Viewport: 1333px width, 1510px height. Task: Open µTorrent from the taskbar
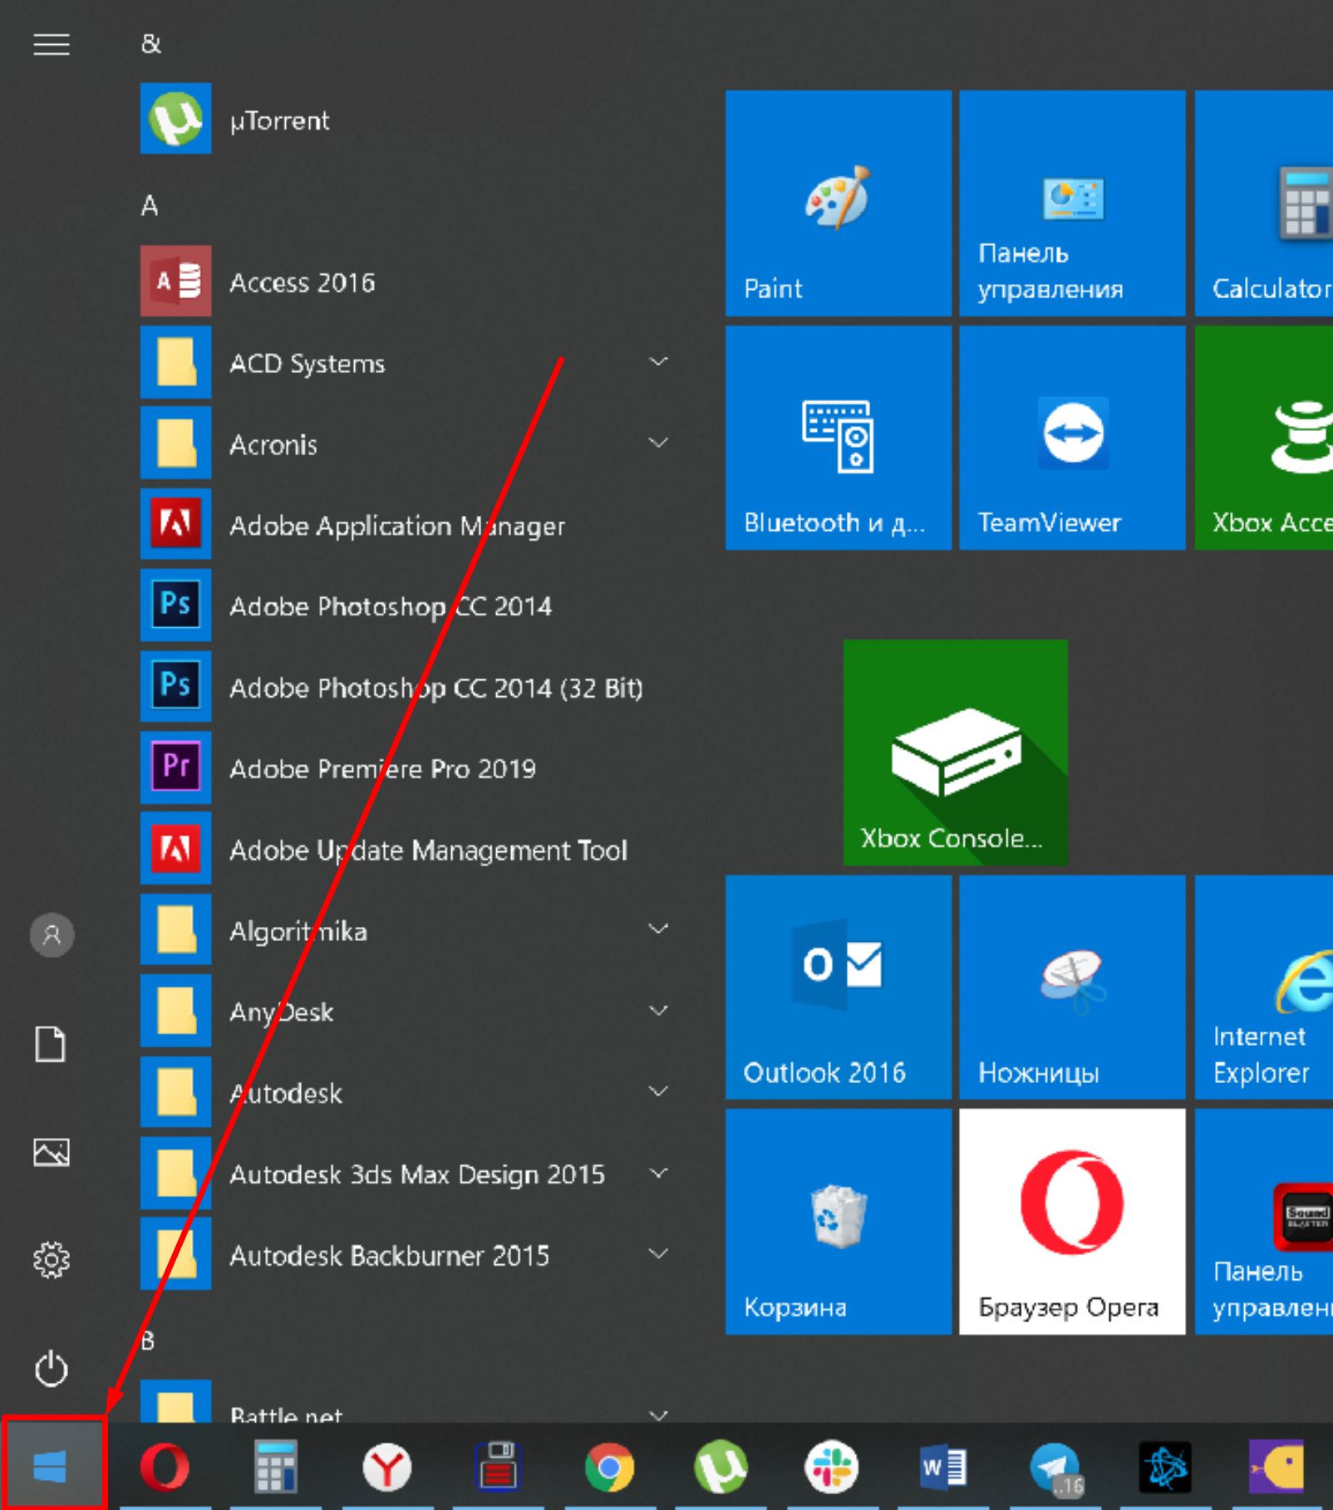point(721,1467)
